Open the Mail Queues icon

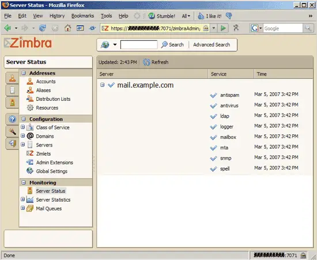[30, 209]
